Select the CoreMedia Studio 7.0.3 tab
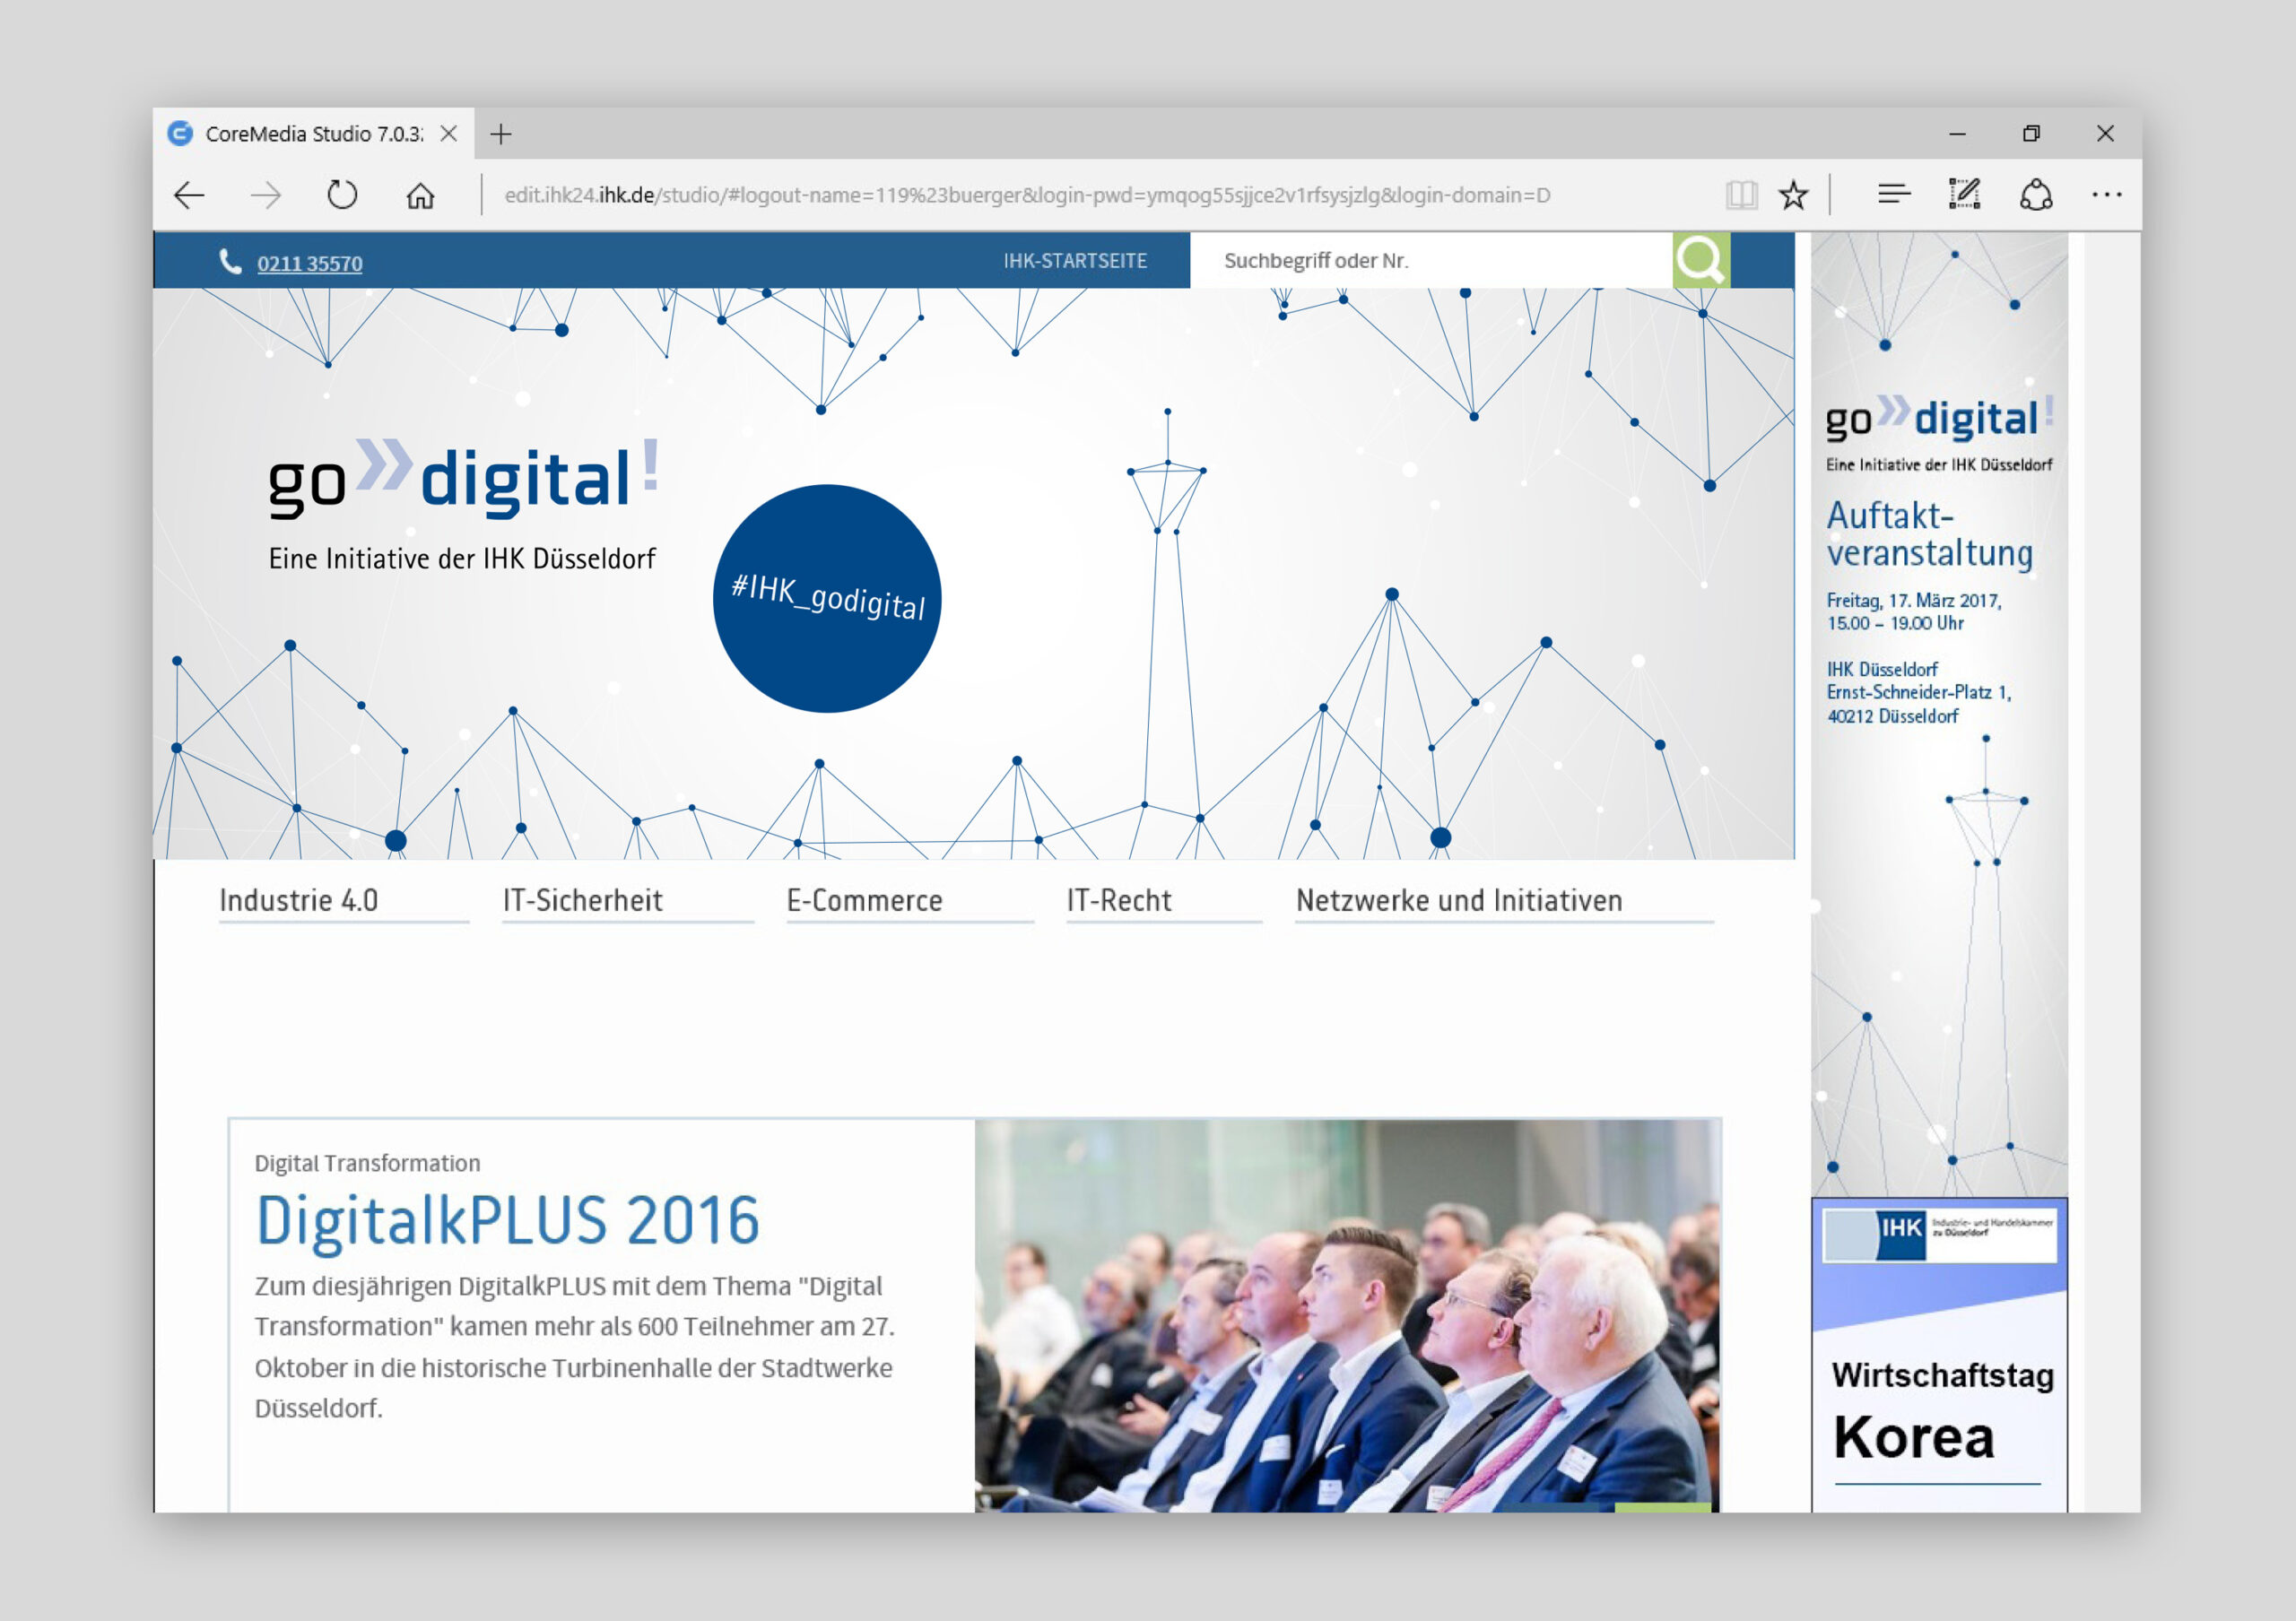The image size is (2296, 1621). click(x=313, y=134)
